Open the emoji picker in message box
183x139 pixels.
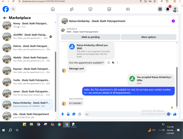point(168,114)
